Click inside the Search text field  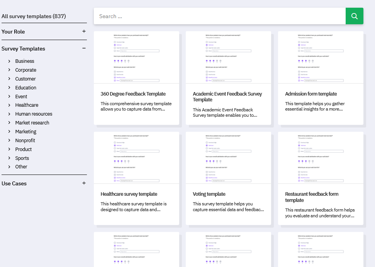pyautogui.click(x=219, y=16)
